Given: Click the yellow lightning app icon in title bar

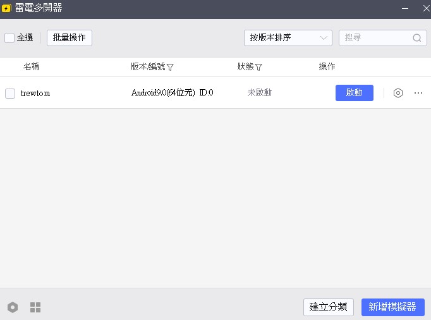Looking at the screenshot, I should (7, 8).
